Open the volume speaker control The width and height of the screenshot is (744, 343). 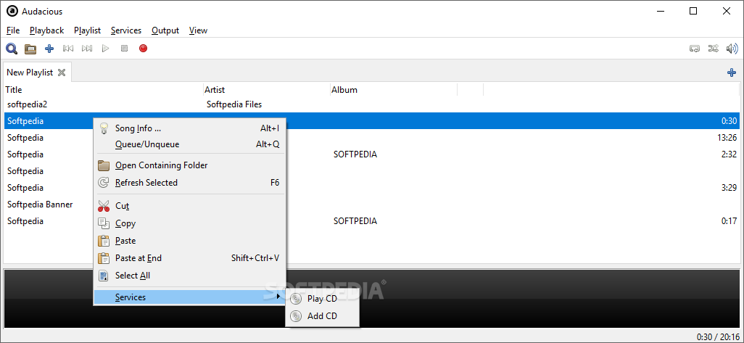point(732,49)
